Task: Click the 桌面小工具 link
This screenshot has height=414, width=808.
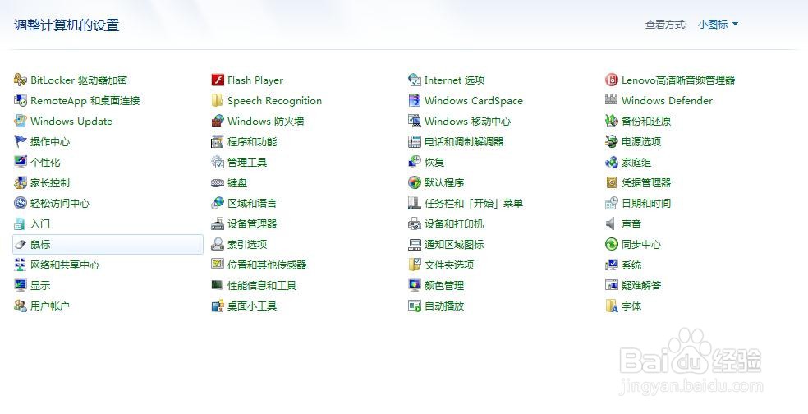Action: [x=252, y=306]
